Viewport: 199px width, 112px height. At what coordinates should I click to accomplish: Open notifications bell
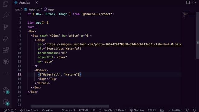pos(194,110)
